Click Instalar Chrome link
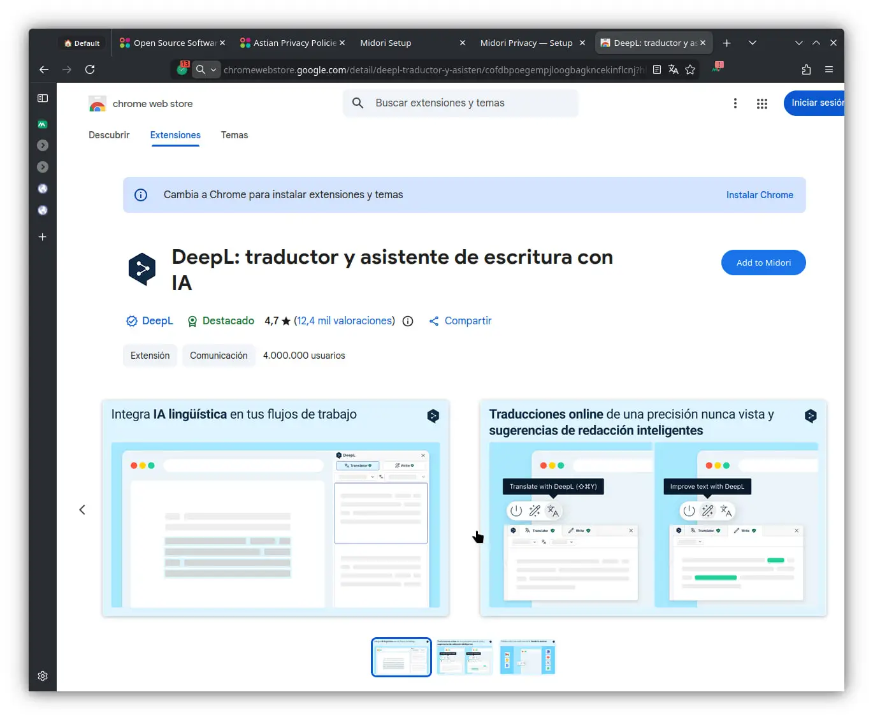This screenshot has height=720, width=873. (760, 195)
